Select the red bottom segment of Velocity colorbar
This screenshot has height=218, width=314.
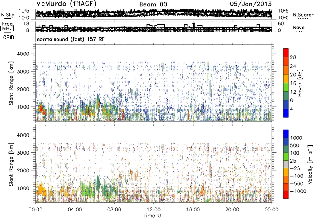tap(286, 195)
